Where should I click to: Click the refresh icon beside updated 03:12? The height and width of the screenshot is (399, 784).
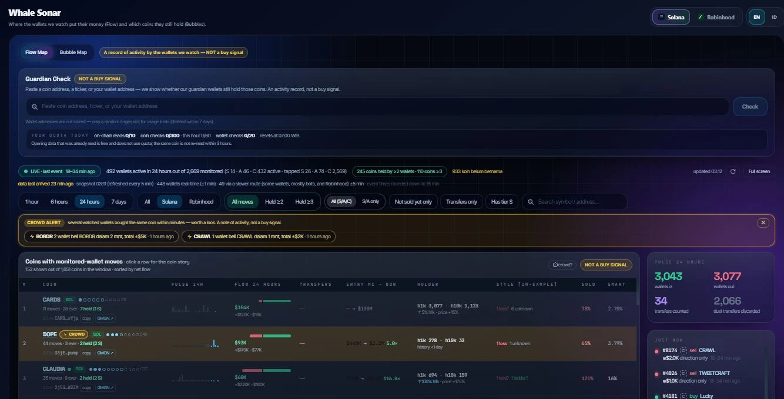pos(733,171)
